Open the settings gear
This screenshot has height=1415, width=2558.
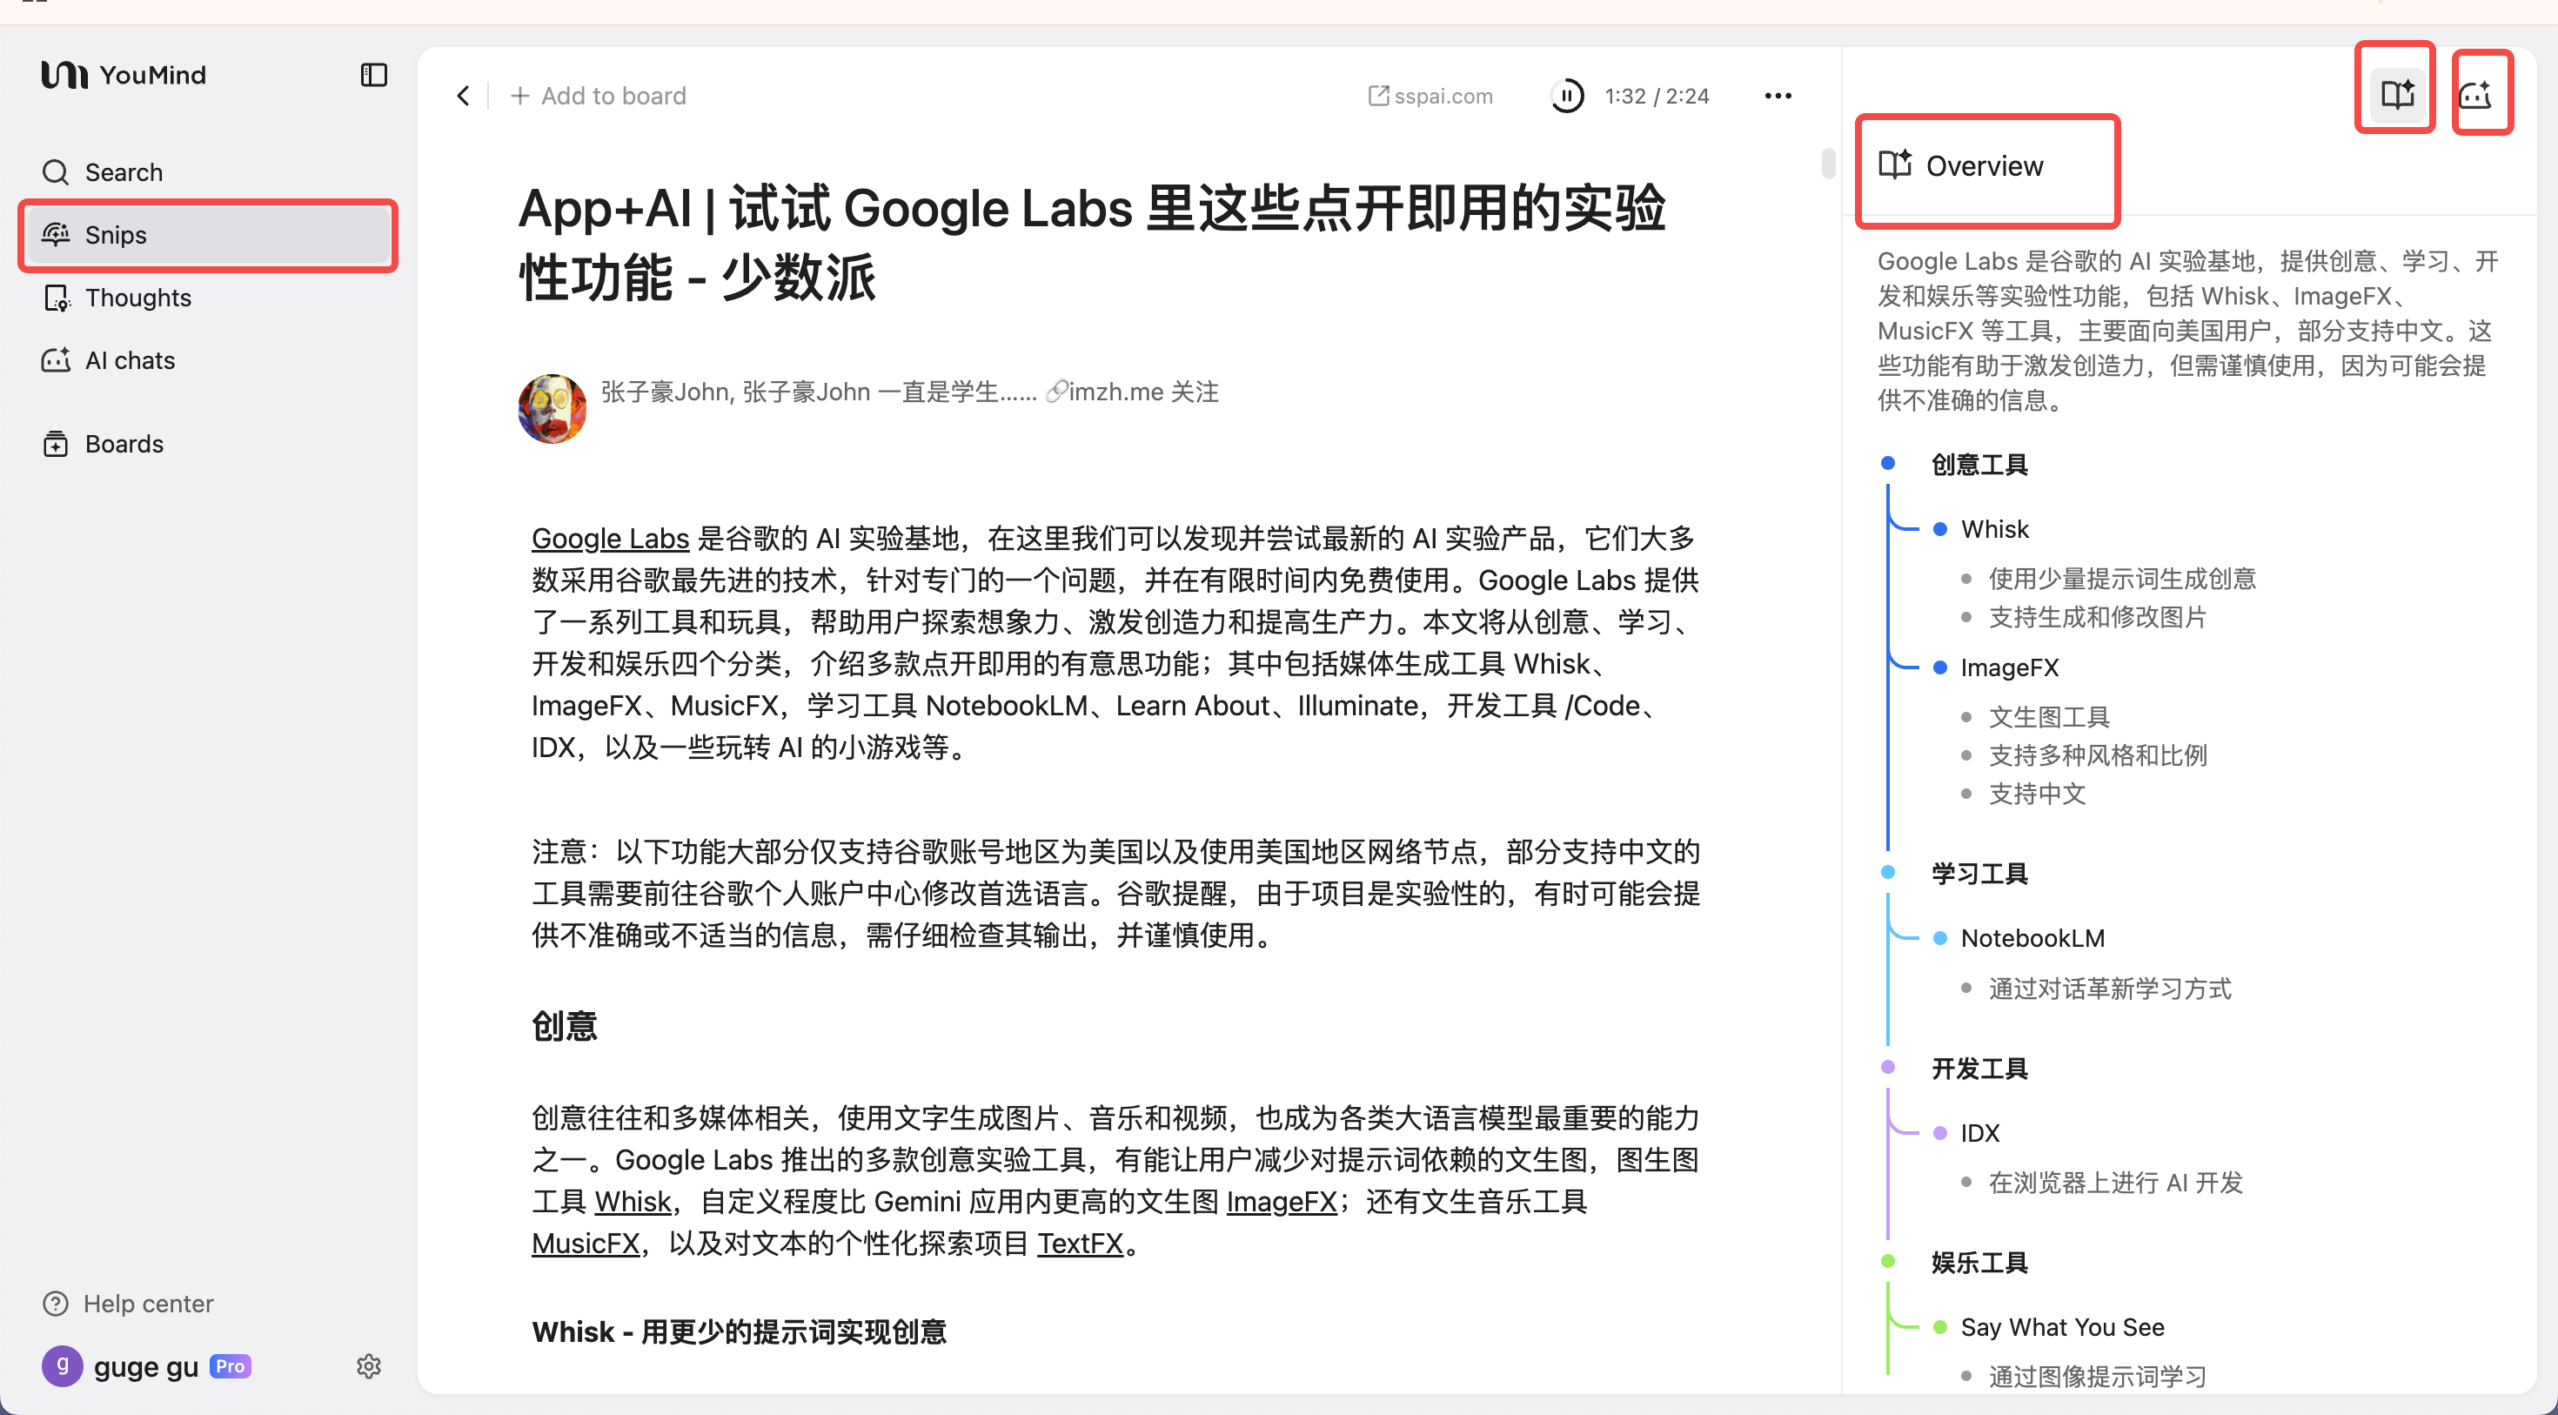[368, 1366]
